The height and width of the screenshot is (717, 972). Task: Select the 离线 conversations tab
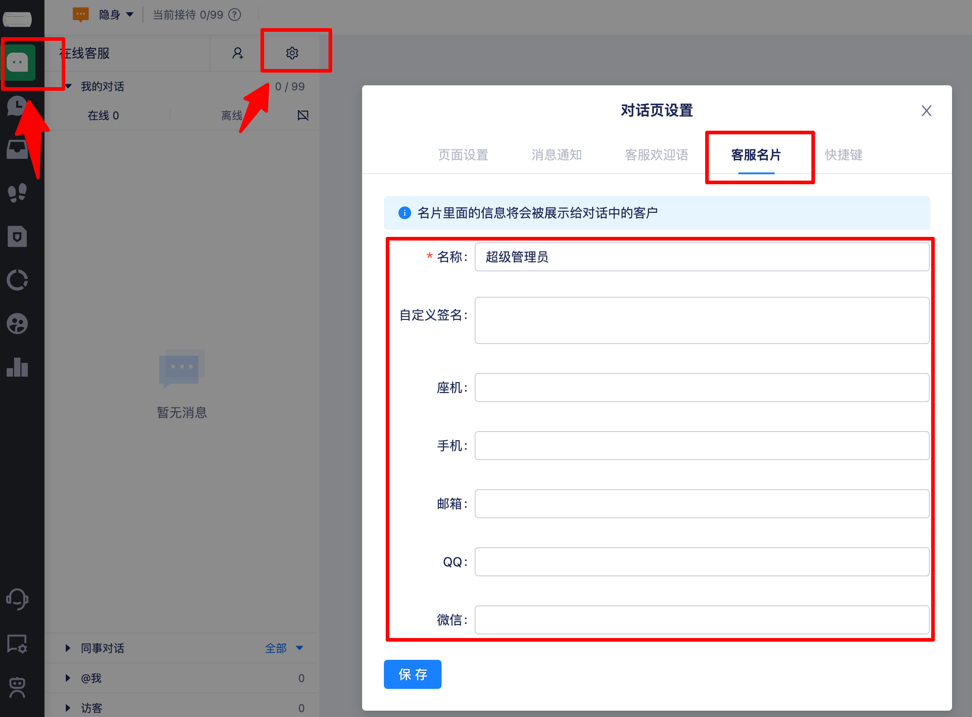point(232,116)
